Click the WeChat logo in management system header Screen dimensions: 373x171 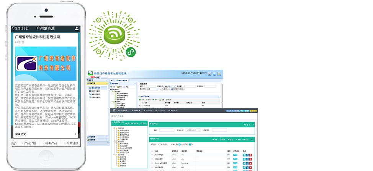point(91,73)
